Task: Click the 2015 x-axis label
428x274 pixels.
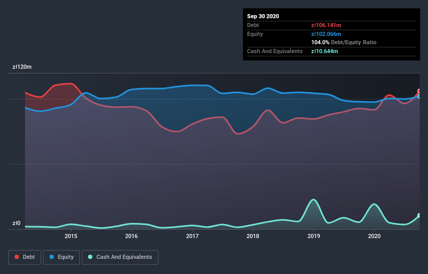Action: coord(71,236)
